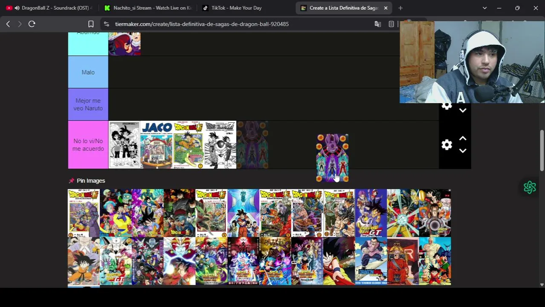Open reader mode icon in address bar
The image size is (545, 307).
tap(391, 24)
